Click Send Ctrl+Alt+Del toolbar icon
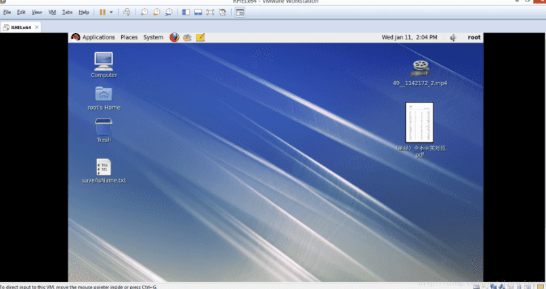 pyautogui.click(x=126, y=12)
